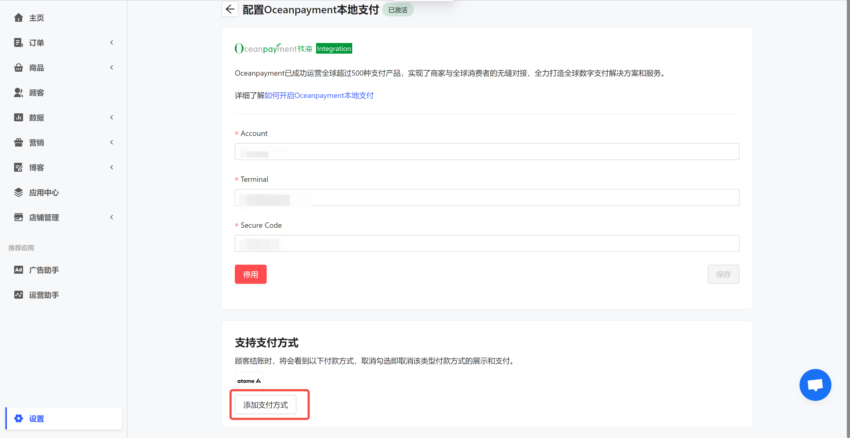Click the Terminal field label
This screenshot has width=850, height=438.
coord(254,179)
